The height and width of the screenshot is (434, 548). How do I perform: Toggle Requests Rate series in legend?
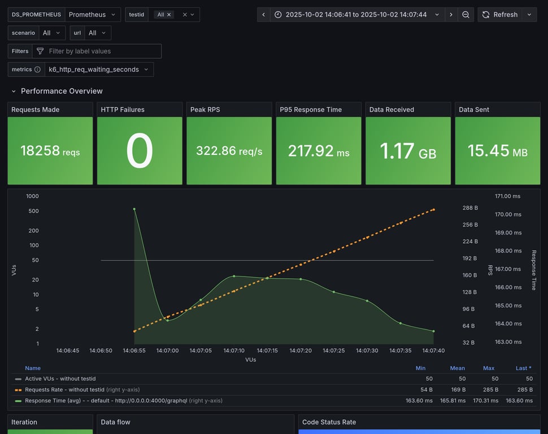[x=64, y=389]
